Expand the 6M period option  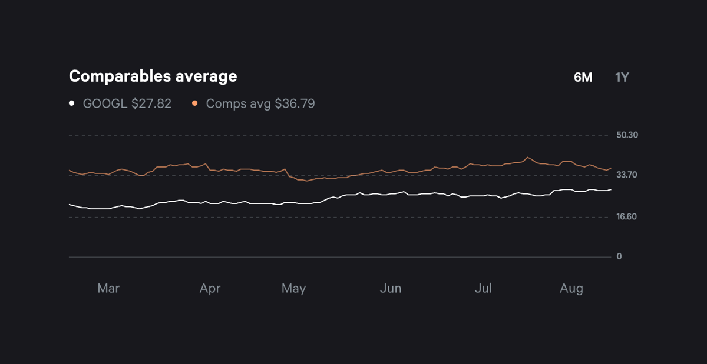[582, 76]
